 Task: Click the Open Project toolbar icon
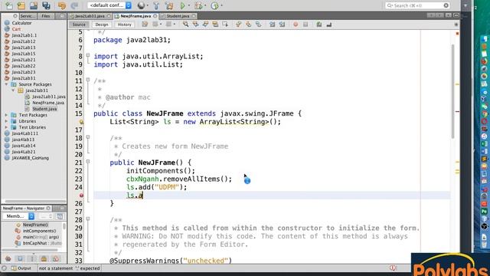[x=34, y=5]
